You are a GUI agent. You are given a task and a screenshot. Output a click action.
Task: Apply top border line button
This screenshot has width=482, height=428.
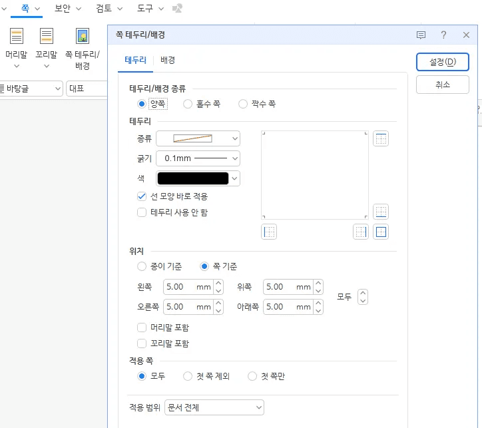(381, 138)
